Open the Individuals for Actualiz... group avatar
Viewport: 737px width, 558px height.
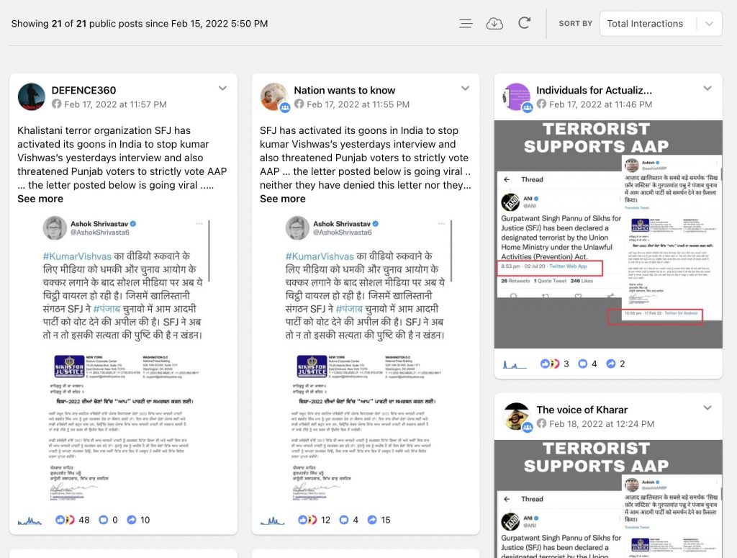[x=517, y=96]
